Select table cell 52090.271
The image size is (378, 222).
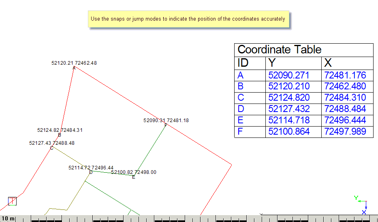(293, 75)
